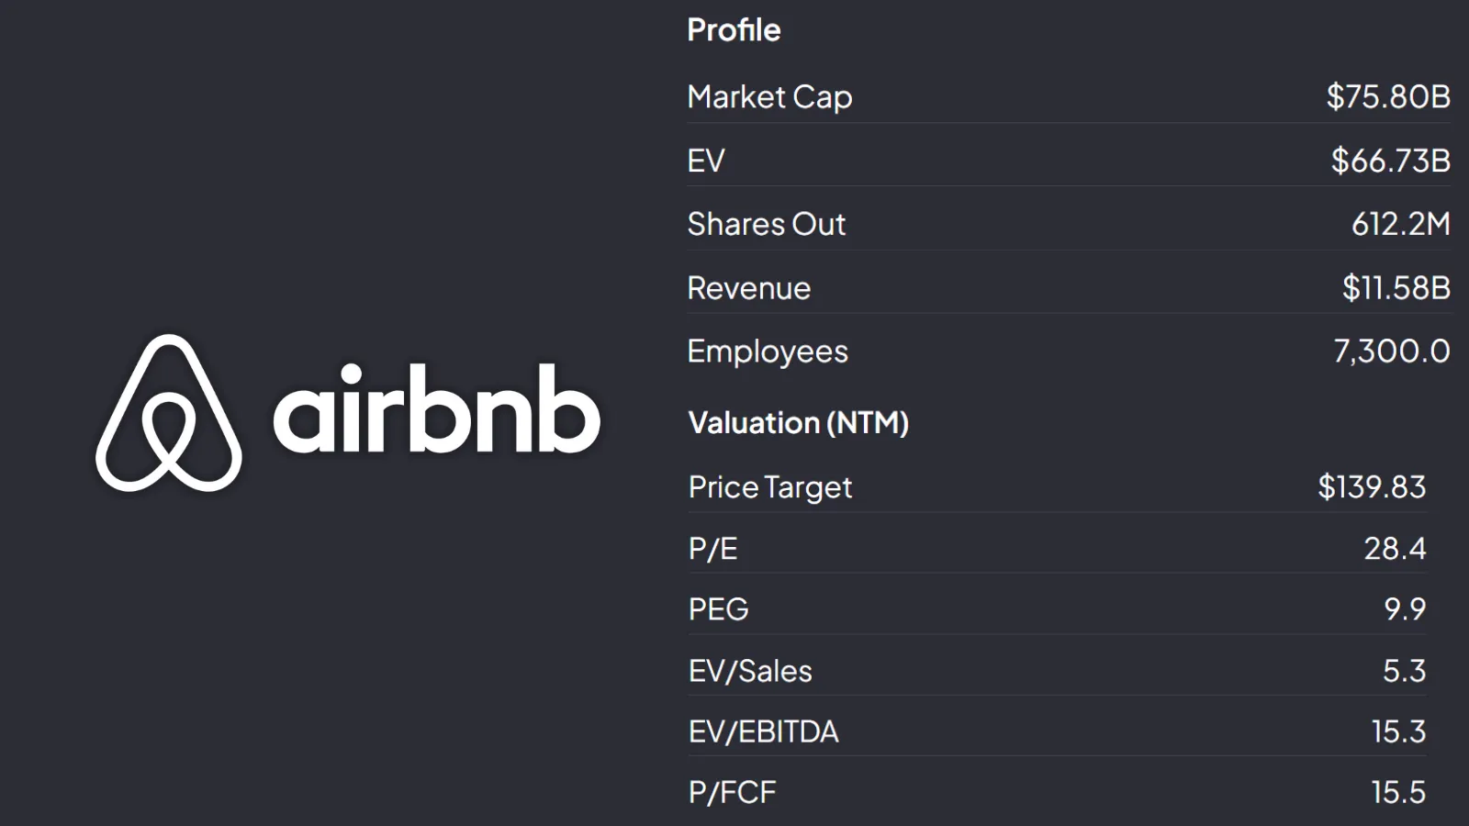Click the EV/Sales row label
The height and width of the screenshot is (826, 1469).
click(x=750, y=671)
